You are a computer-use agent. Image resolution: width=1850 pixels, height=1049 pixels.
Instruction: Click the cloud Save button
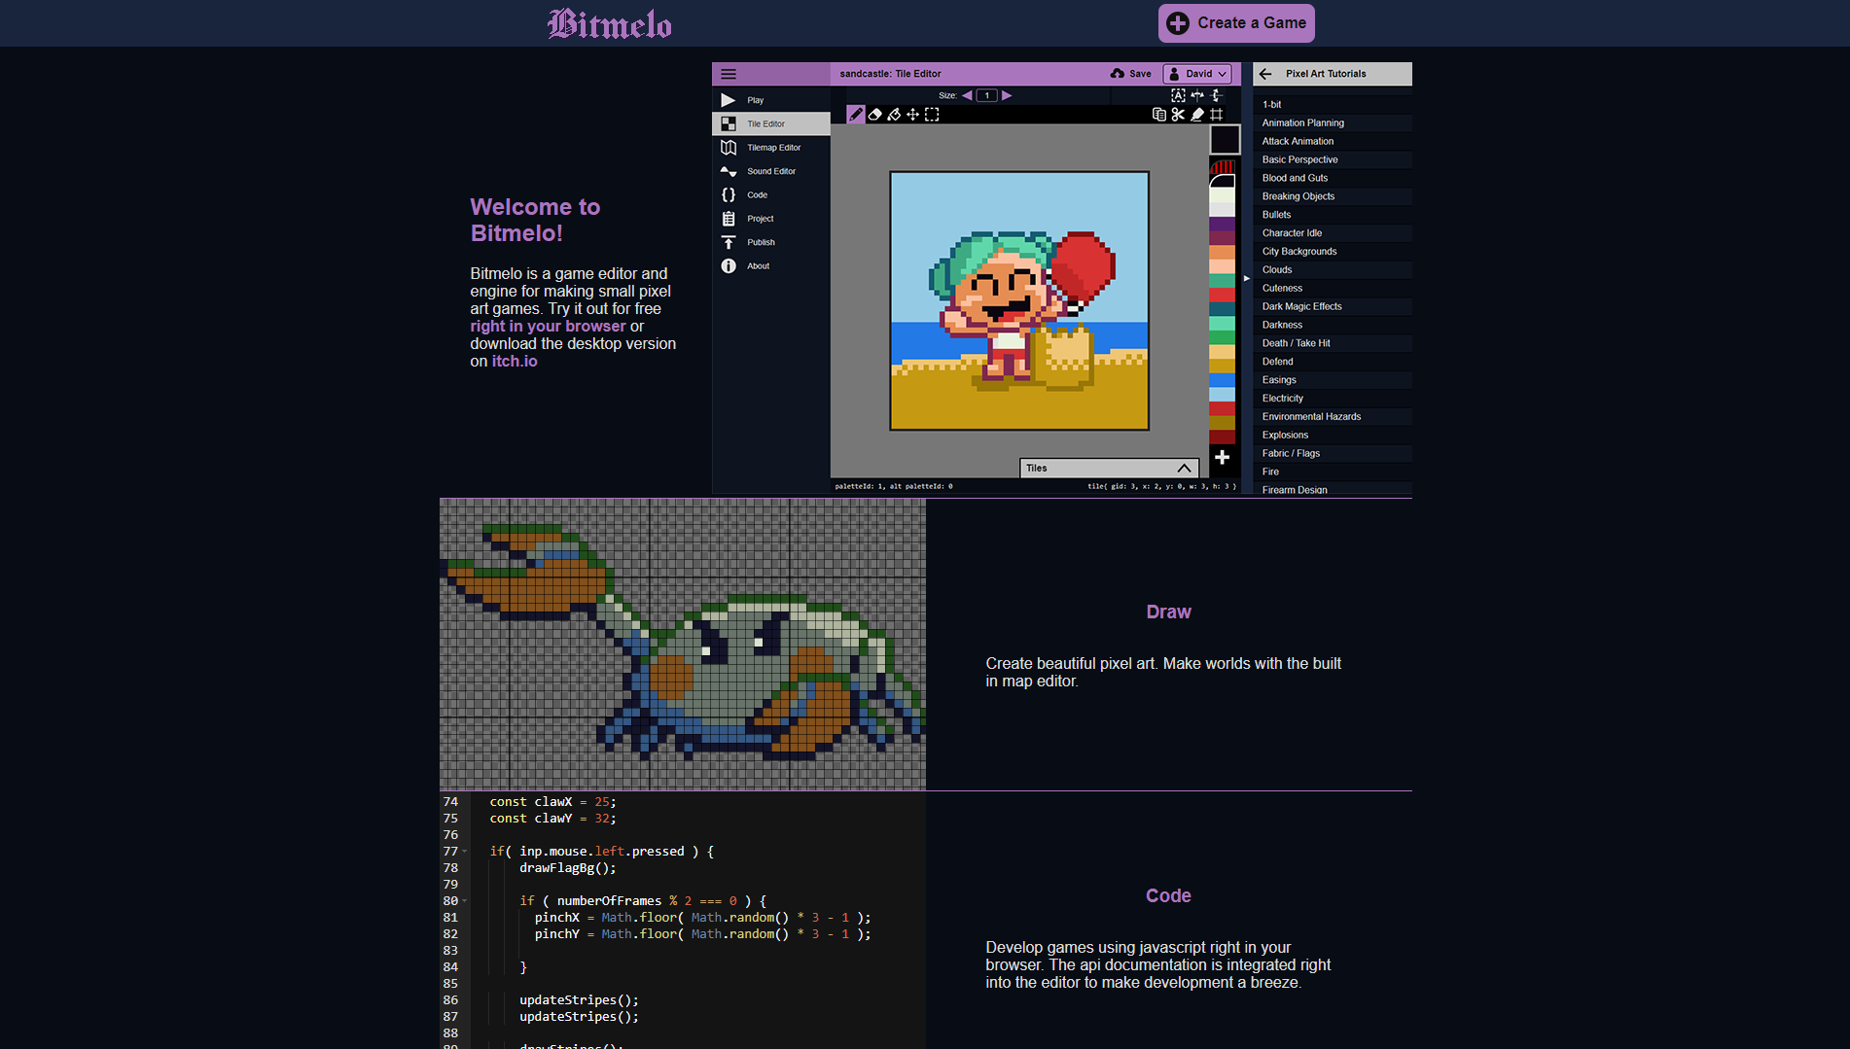point(1131,74)
